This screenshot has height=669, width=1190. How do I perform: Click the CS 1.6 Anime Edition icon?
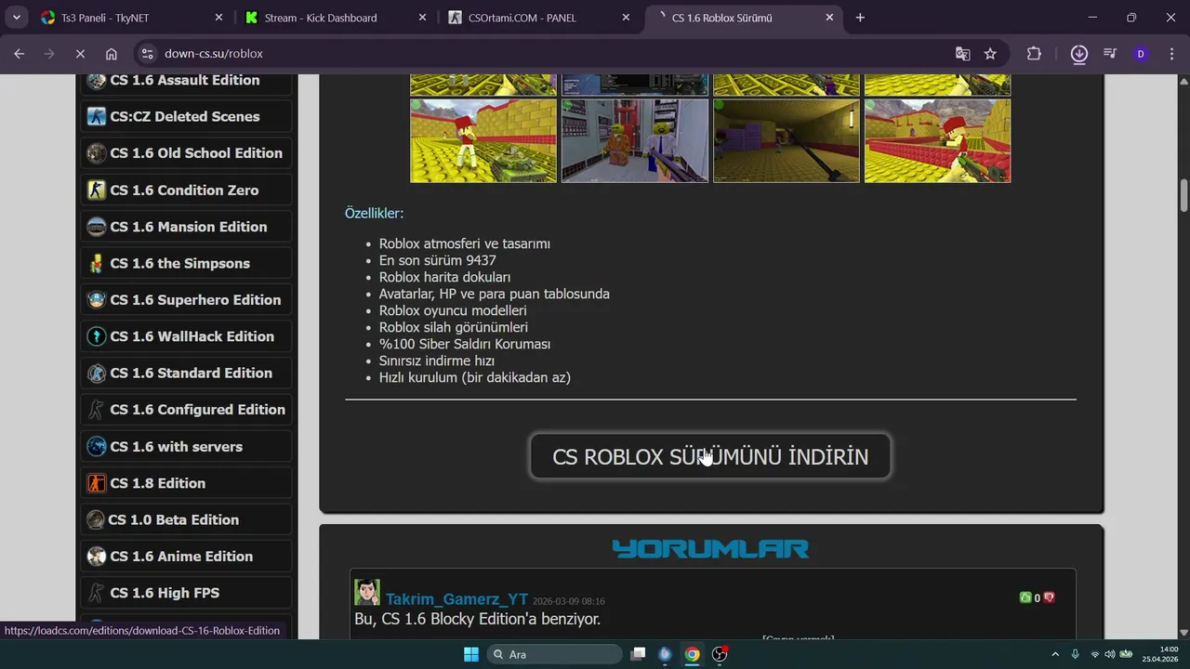[x=96, y=557]
